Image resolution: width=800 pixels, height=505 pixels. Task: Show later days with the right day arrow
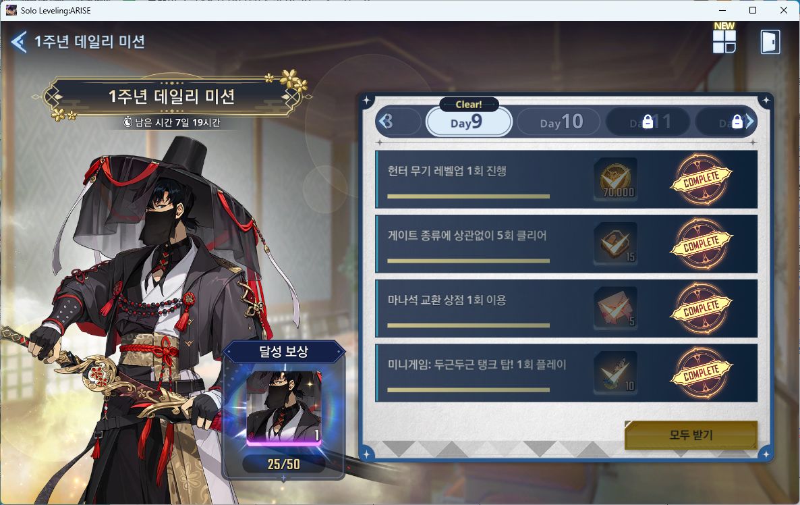click(x=749, y=122)
